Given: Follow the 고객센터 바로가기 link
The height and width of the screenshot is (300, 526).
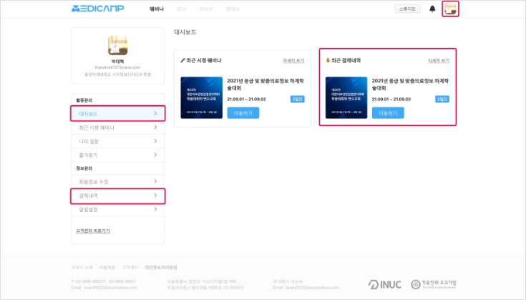Looking at the screenshot, I should click(x=93, y=231).
